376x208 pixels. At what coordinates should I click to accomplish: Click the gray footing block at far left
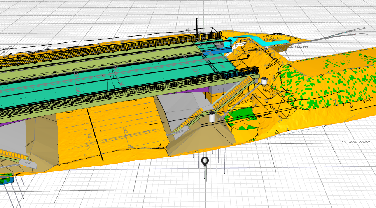[28, 164]
